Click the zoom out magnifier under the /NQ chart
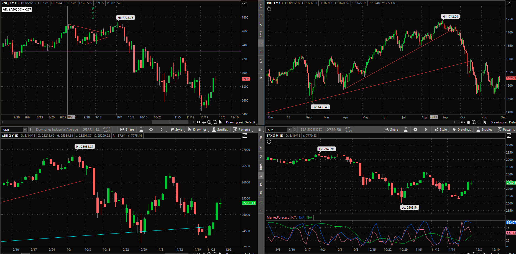 click(215, 122)
